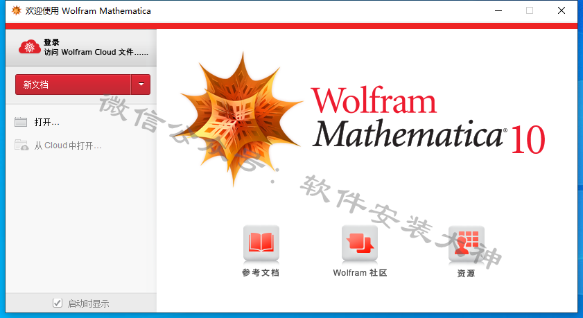Open the 参考文档 book icon

261,243
